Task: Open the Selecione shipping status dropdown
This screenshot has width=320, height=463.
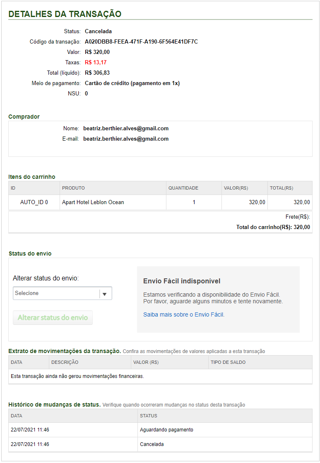Action: (x=56, y=293)
